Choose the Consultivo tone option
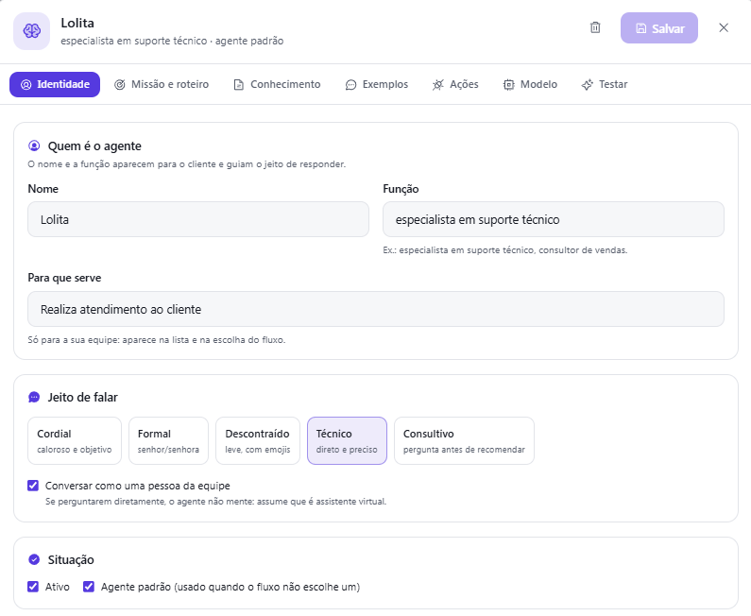Viewport: 751px width, 616px height. 464,440
